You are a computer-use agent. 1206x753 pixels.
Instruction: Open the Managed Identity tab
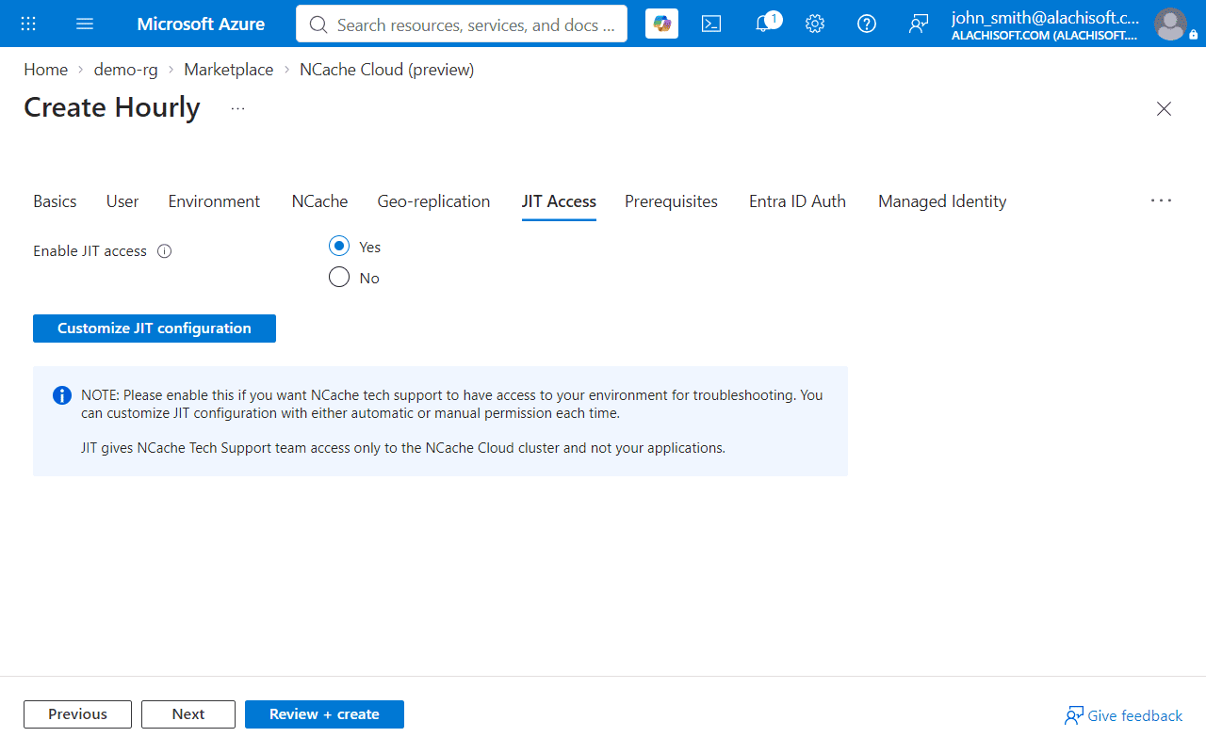click(942, 201)
